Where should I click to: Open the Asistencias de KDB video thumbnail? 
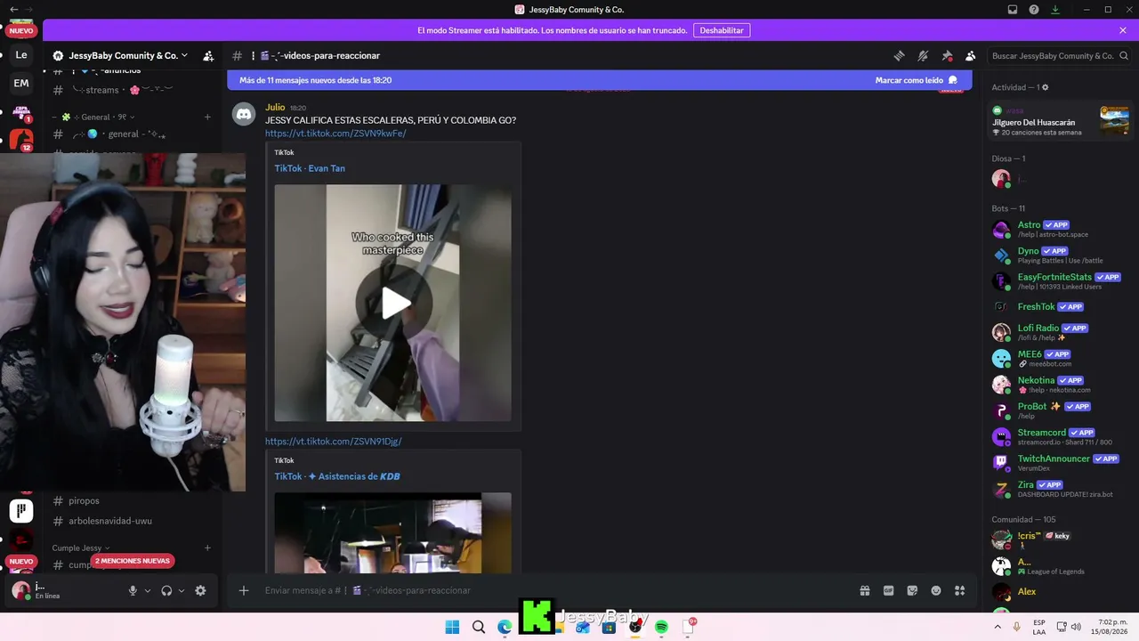393,533
